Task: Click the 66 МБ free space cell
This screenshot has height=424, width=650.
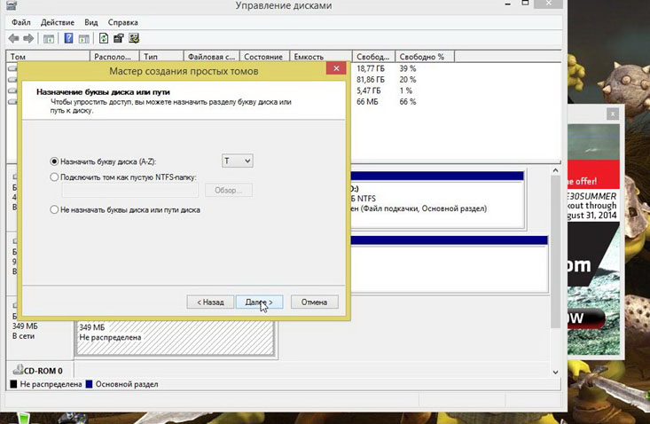Action: (367, 101)
